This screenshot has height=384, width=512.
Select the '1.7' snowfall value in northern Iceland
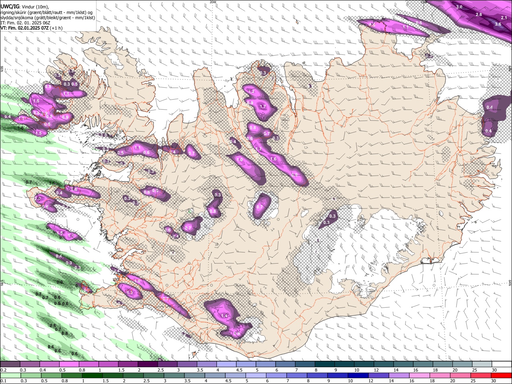click(263, 106)
